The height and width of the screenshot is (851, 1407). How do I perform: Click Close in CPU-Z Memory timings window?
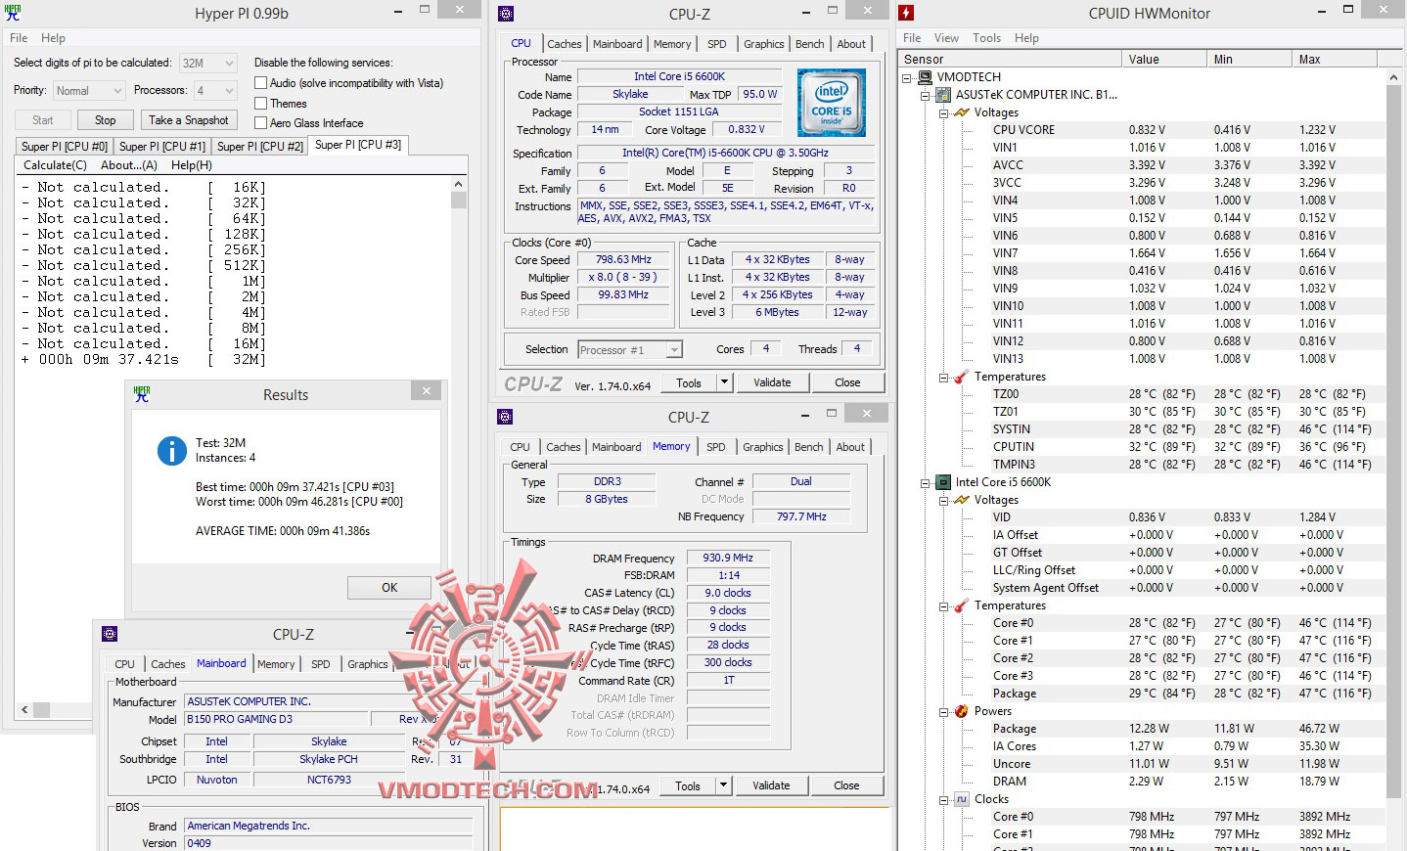point(847,785)
